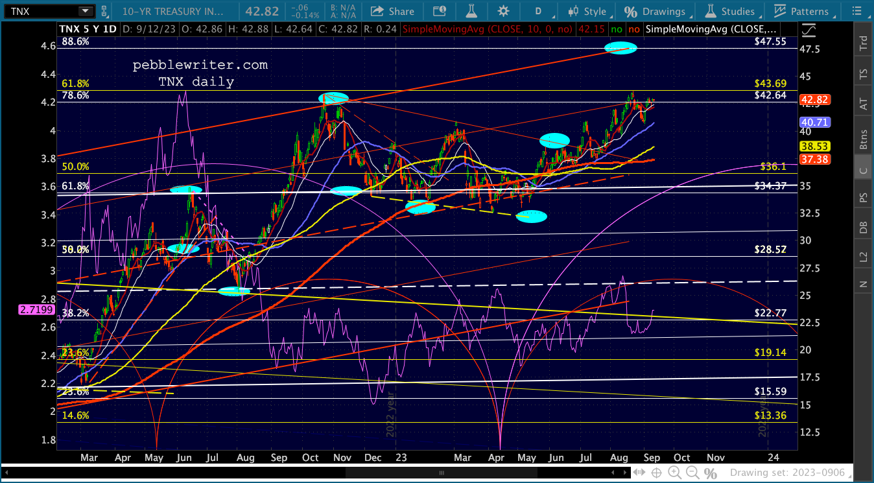Toggle the Trd sidebar panel

click(863, 43)
